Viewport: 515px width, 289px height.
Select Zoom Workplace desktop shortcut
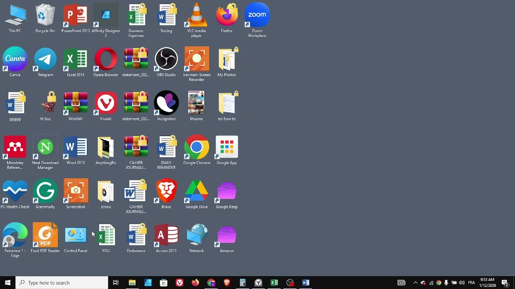coord(257,21)
